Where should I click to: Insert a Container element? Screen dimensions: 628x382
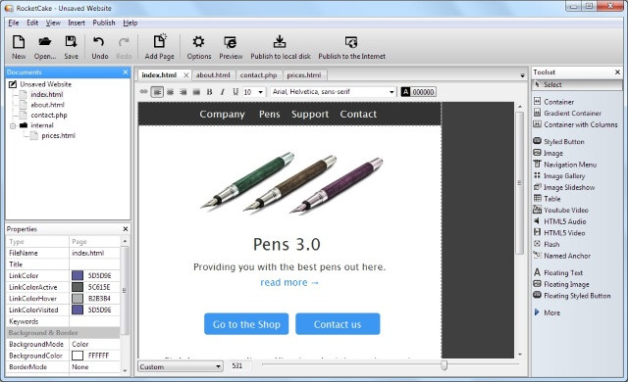click(553, 102)
